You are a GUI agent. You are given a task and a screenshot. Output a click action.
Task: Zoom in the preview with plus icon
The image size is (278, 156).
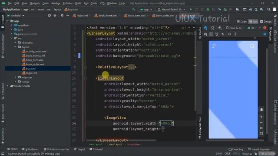coord(261,117)
